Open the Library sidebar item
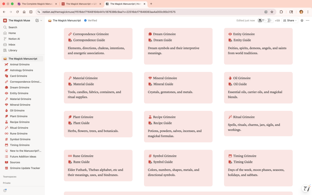 click(x=13, y=50)
